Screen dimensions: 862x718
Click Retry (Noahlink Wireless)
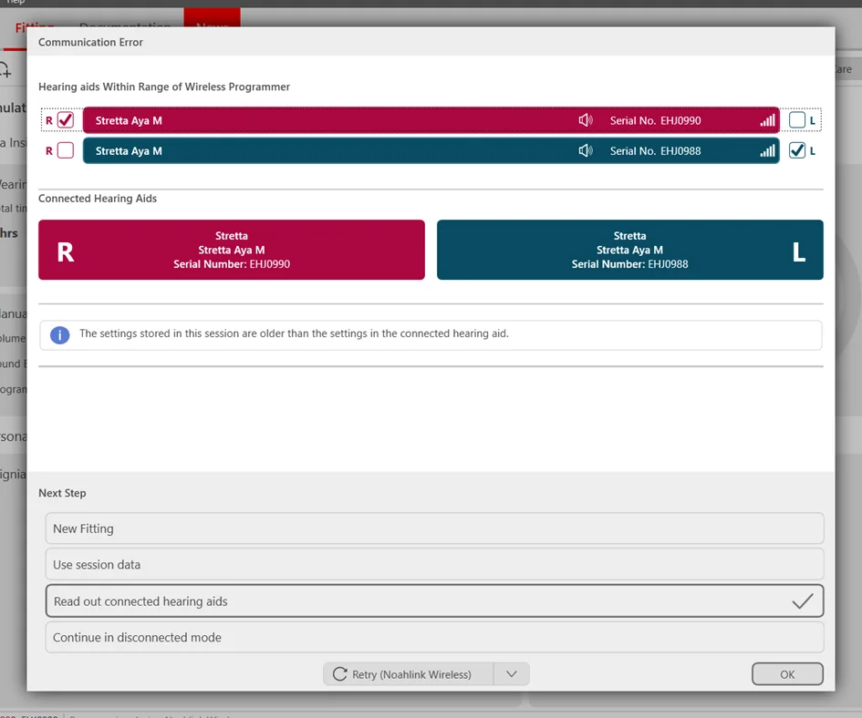click(409, 674)
